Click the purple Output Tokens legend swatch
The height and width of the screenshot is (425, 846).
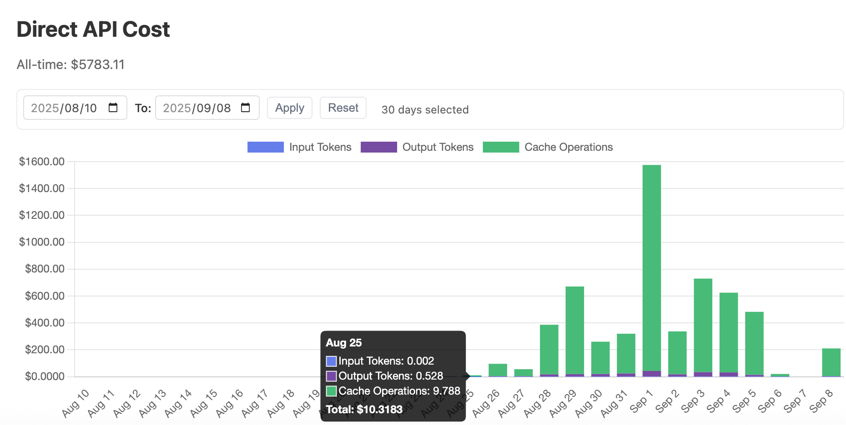click(x=379, y=147)
